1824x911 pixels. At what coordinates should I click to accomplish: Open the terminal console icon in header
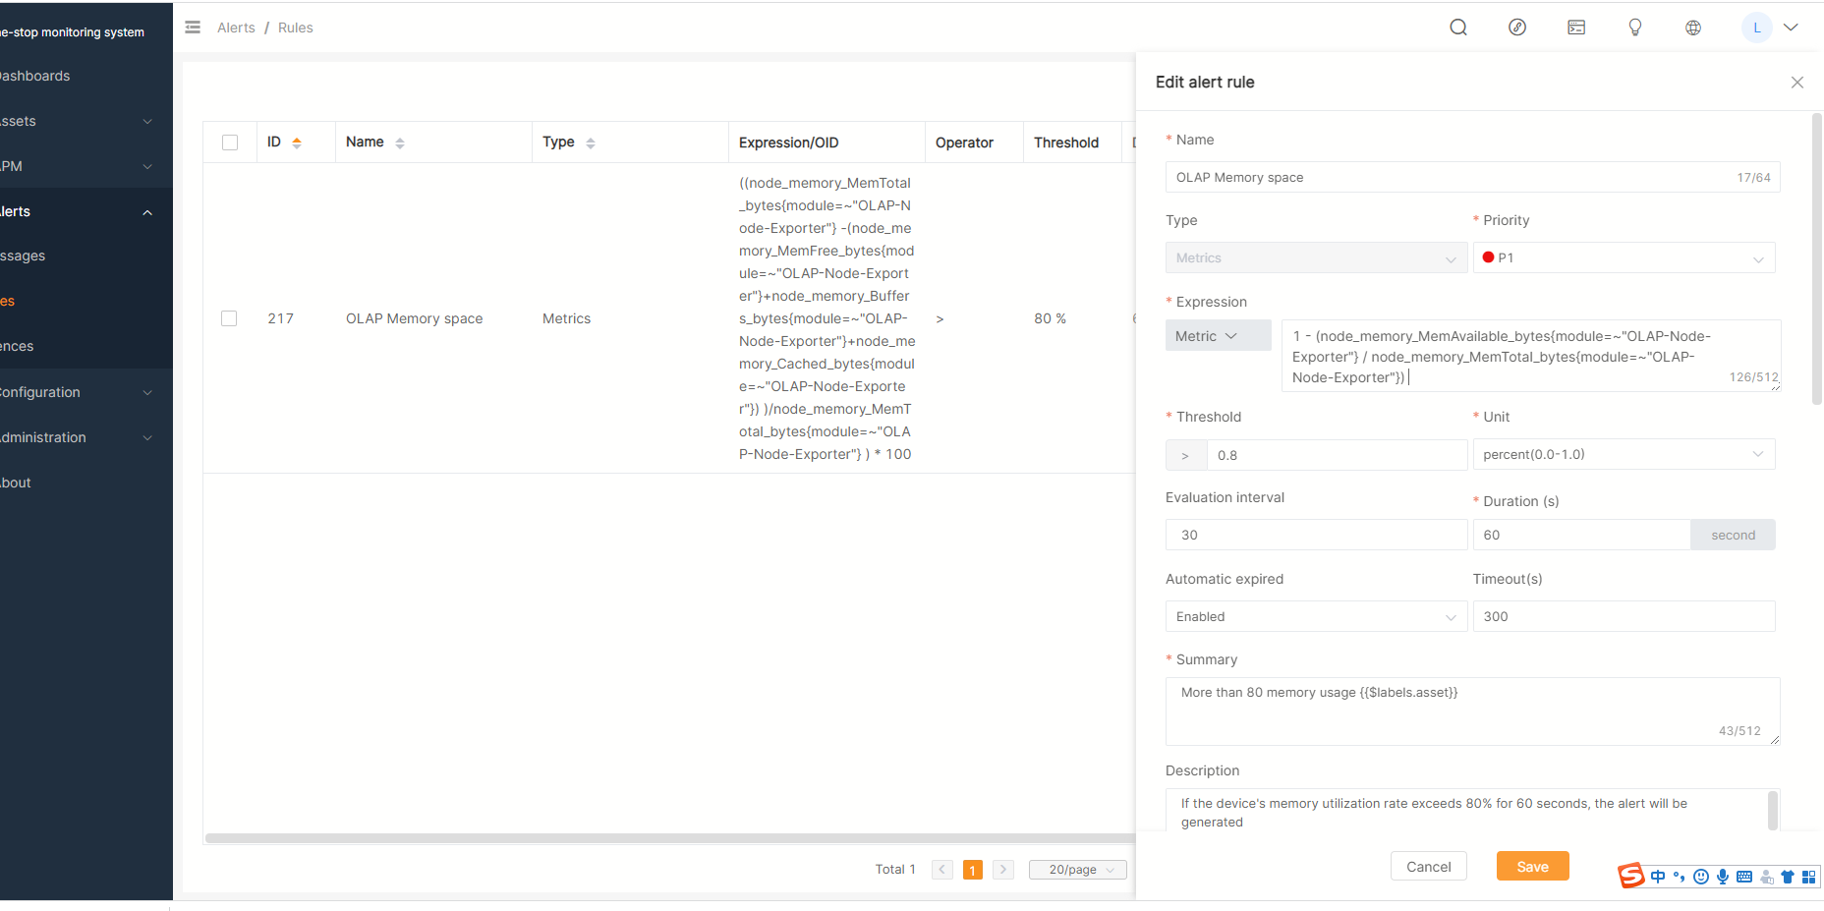click(x=1576, y=28)
